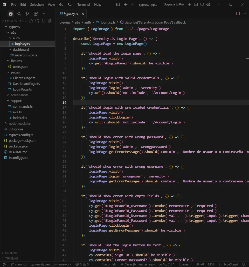Open additional views dropdown chevron
The height and width of the screenshot is (267, 249).
tap(44, 14)
